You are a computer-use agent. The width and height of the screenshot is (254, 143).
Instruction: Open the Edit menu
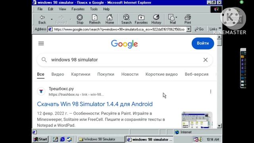pos(50,9)
